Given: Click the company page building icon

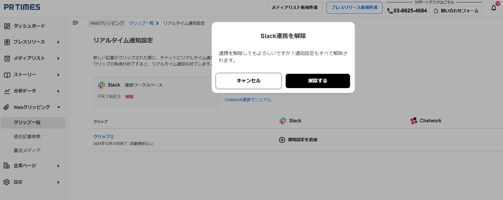Looking at the screenshot, I should click(x=7, y=165).
